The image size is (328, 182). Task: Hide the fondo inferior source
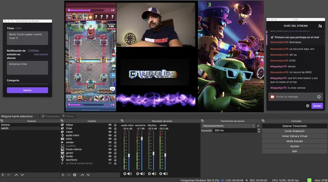pyautogui.click(x=110, y=149)
